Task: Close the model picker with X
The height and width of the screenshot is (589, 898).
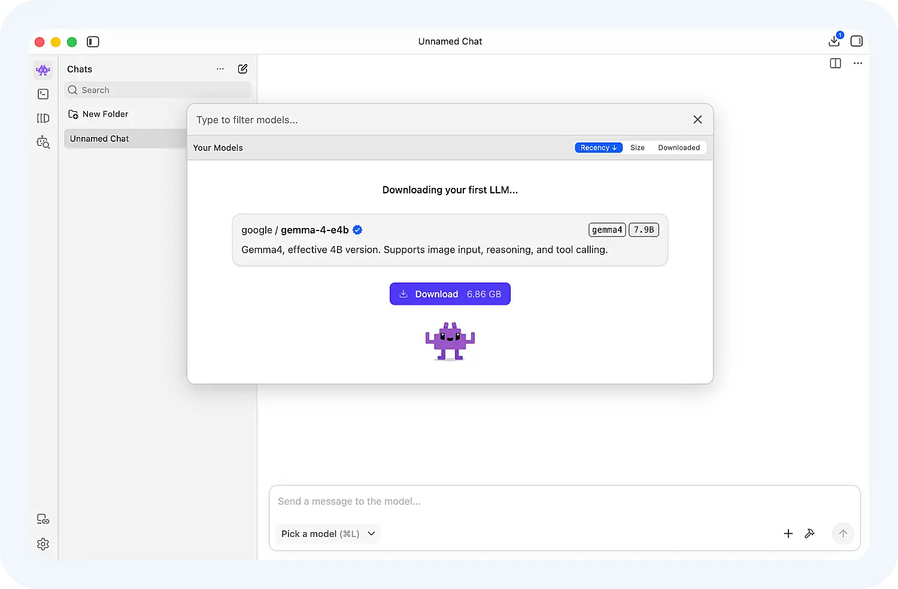Action: pyautogui.click(x=697, y=120)
